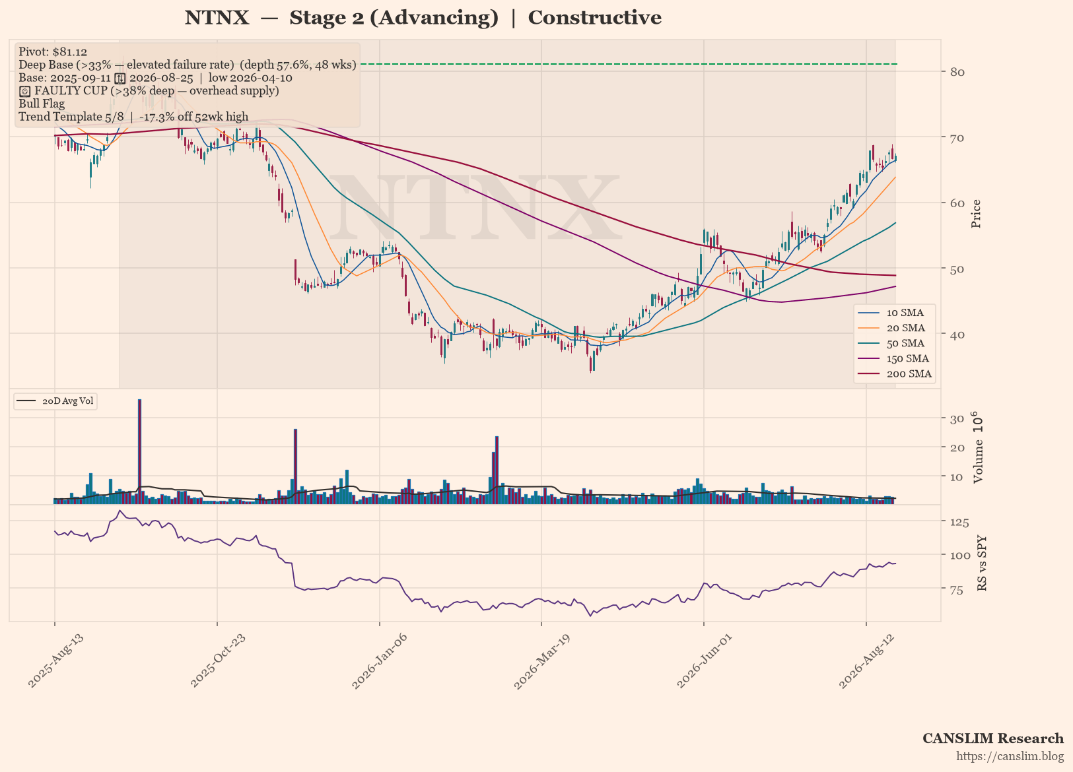Open the https://canslim.blog link
1073x772 pixels.
1010,756
